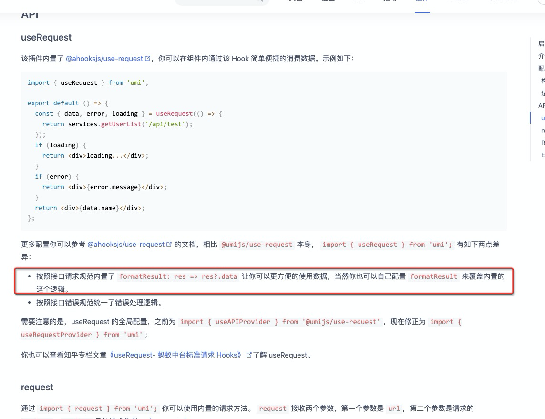Click external-link icon beside second @ahooksjs/use-request link

pyautogui.click(x=169, y=244)
